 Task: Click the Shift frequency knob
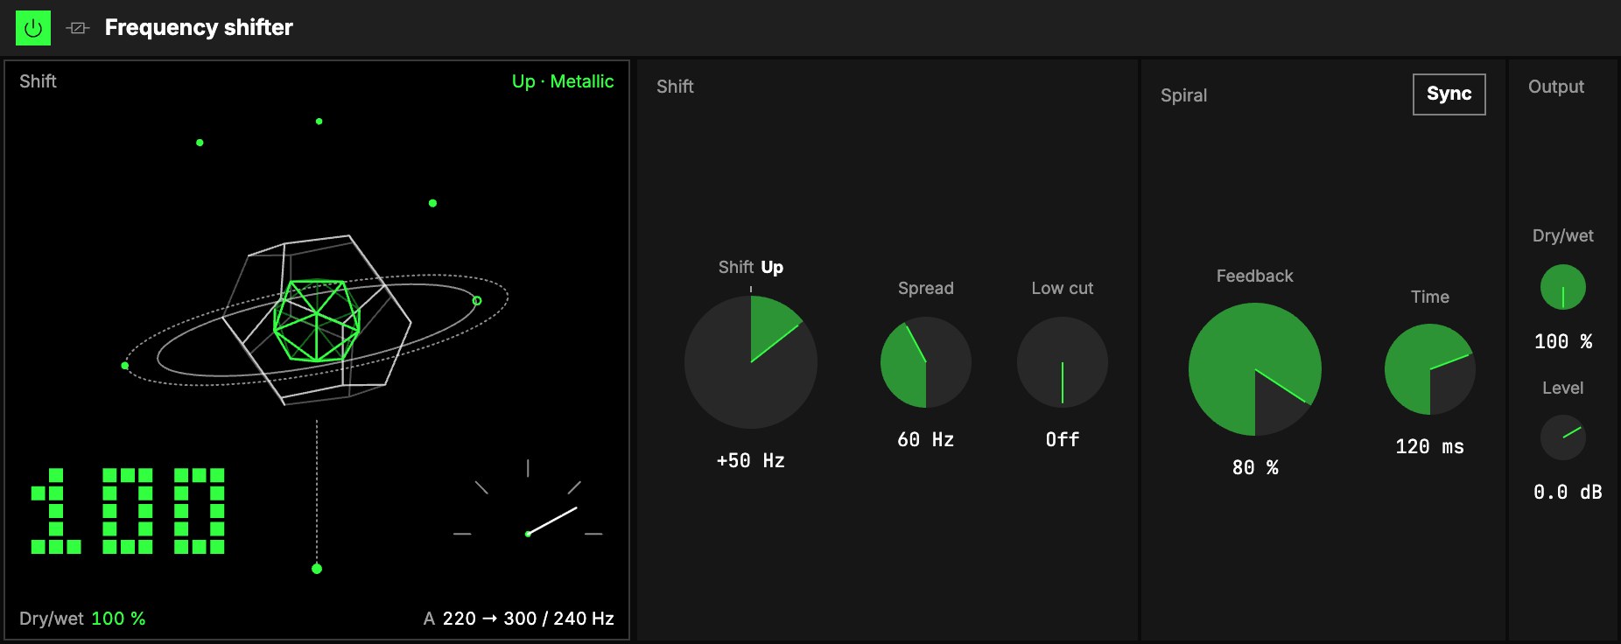click(751, 362)
